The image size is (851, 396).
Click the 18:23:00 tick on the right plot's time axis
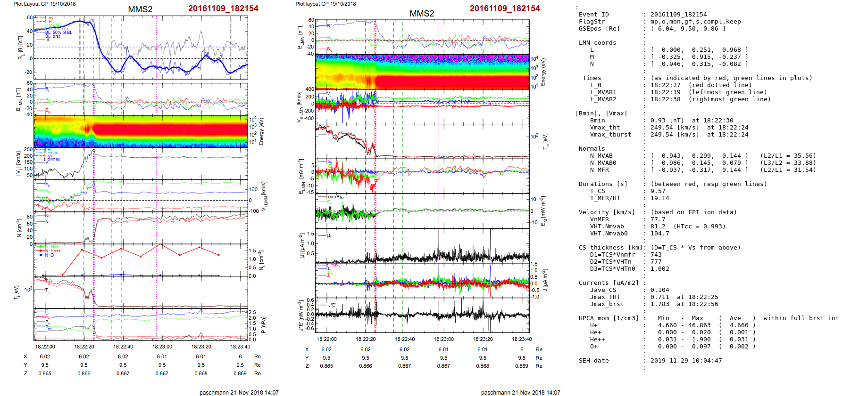tap(443, 339)
